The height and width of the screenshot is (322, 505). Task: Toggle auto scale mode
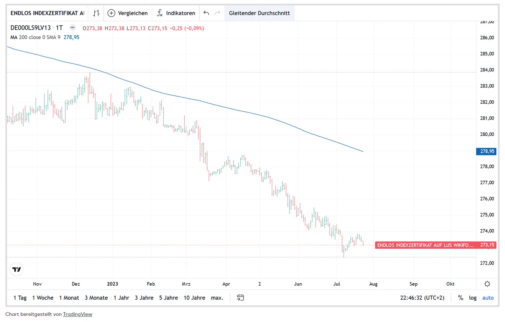pos(488,298)
